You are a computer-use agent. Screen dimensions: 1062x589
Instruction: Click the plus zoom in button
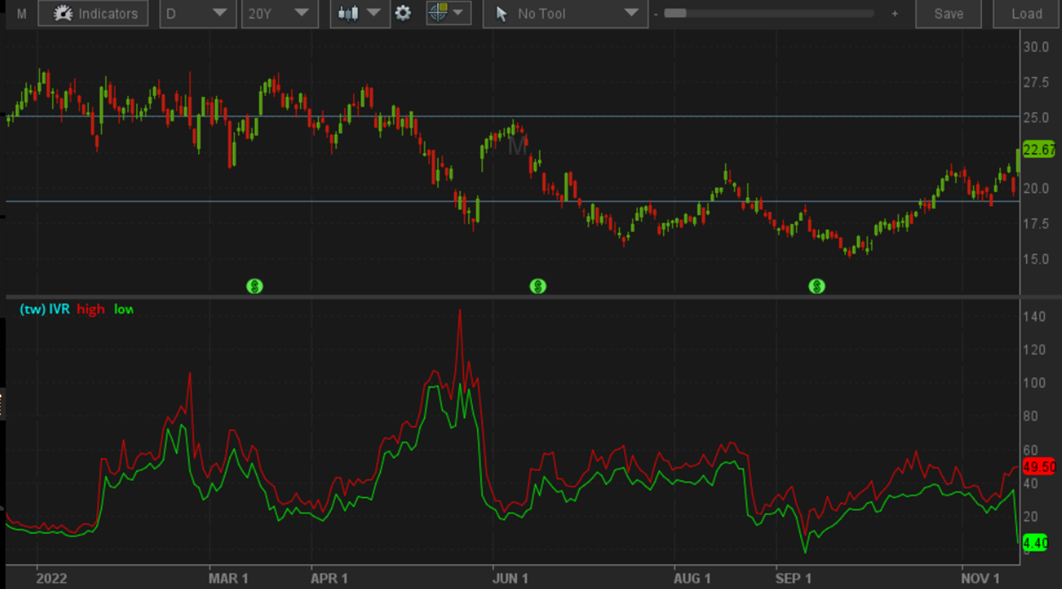pyautogui.click(x=894, y=14)
